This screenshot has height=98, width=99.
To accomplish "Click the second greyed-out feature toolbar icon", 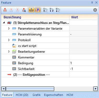I will pos(11,10).
